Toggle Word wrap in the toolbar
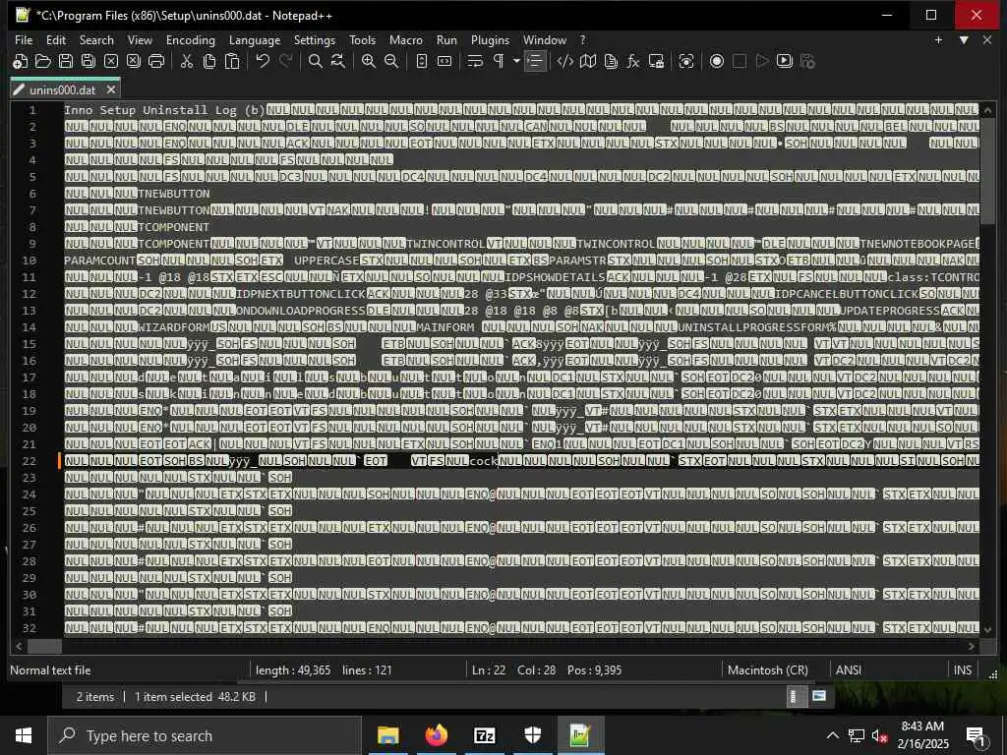The image size is (1007, 755). (x=475, y=62)
